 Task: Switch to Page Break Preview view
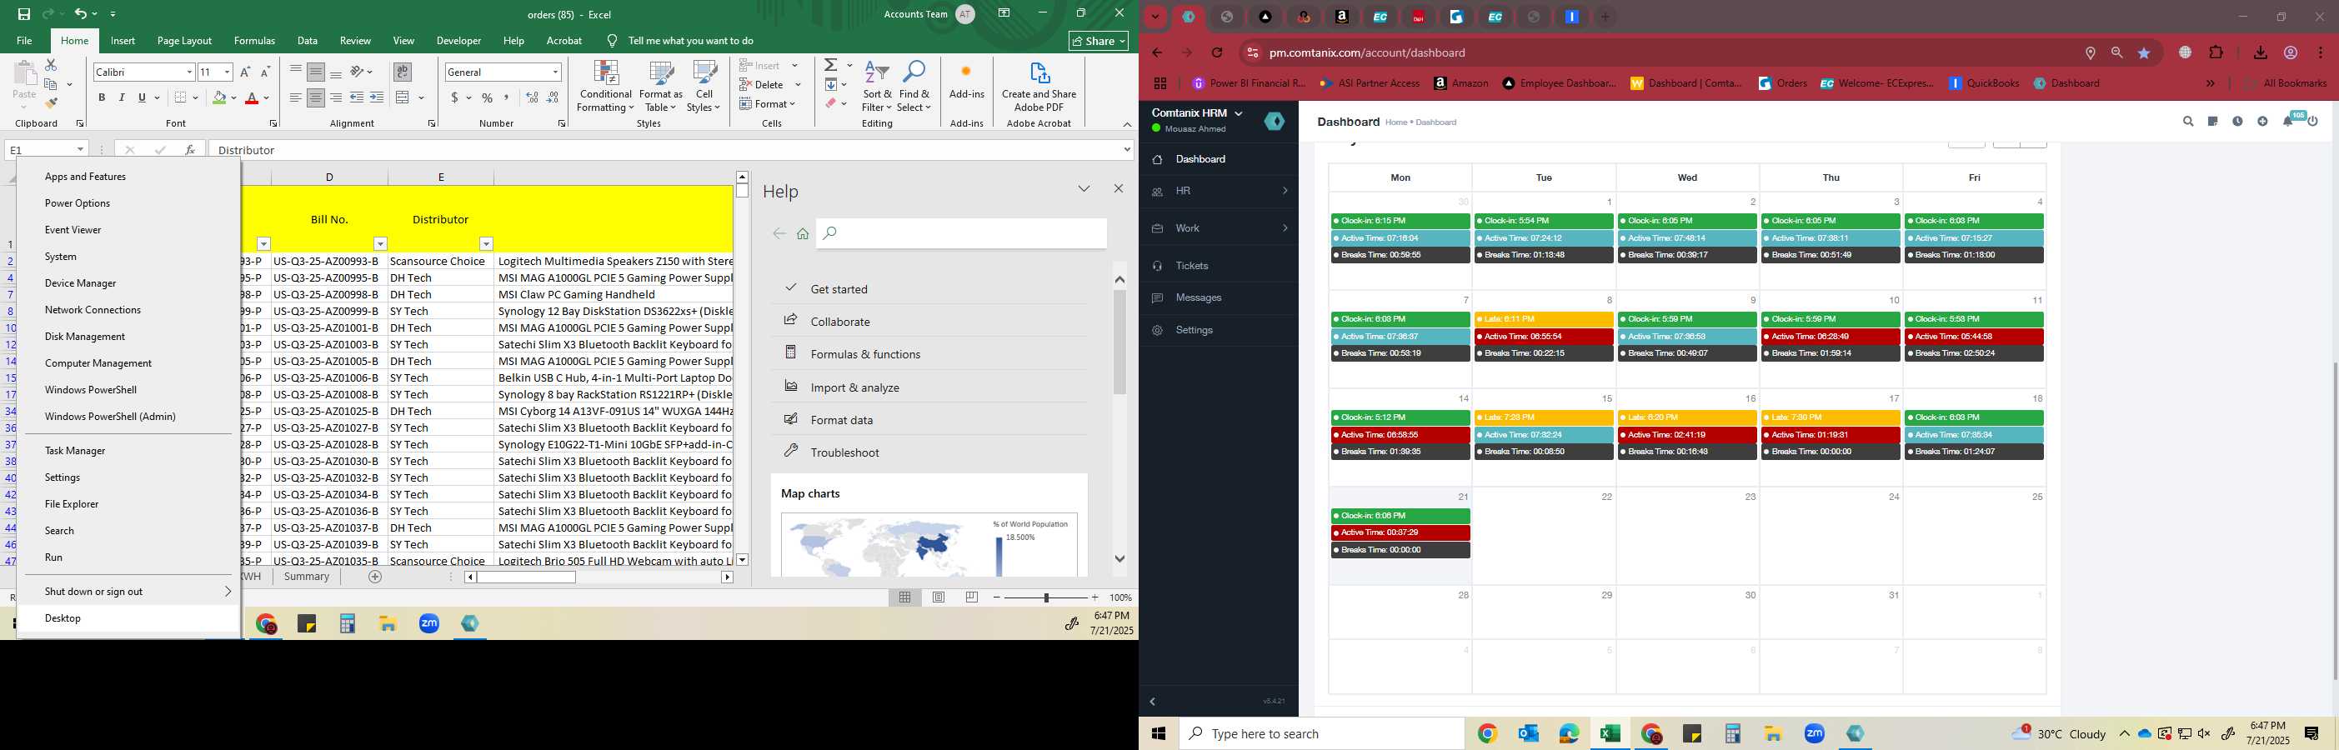[x=973, y=597]
